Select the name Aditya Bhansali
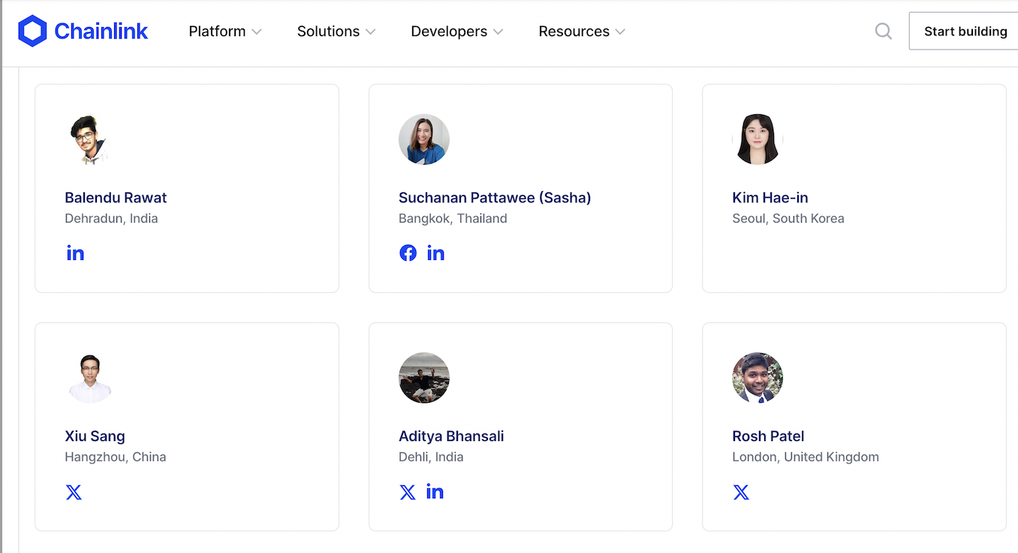Viewport: 1018px width, 553px height. (451, 436)
